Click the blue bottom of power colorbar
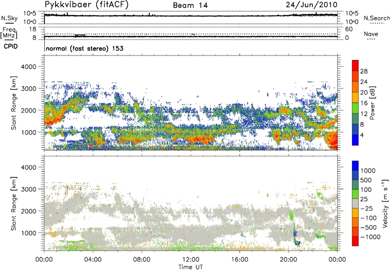The width and height of the screenshot is (390, 270). 355,140
